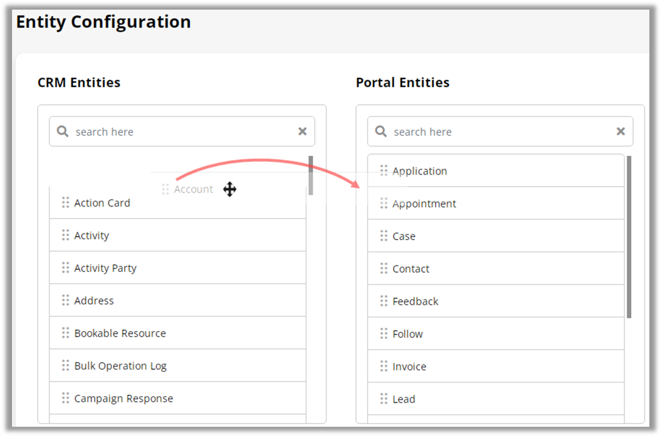Select the Bulk Operation Log entity

pos(120,366)
